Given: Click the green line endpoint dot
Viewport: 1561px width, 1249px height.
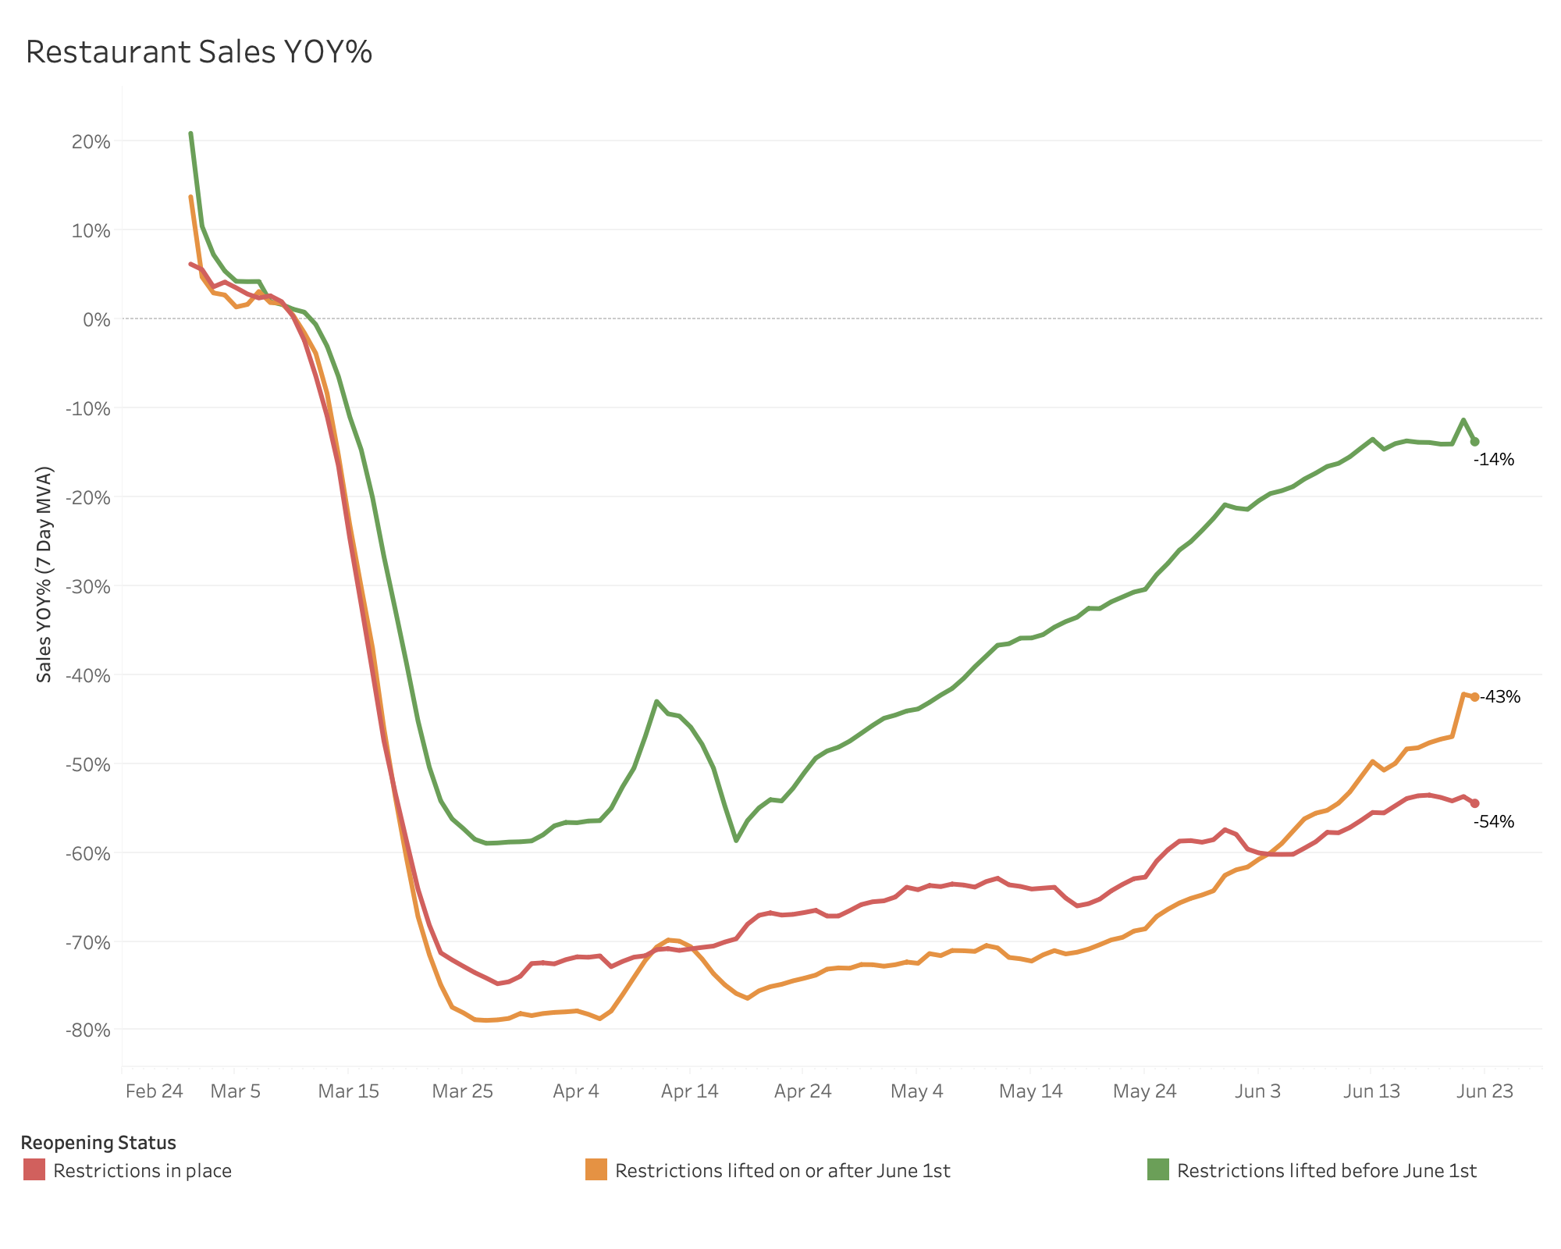Looking at the screenshot, I should click(1474, 442).
